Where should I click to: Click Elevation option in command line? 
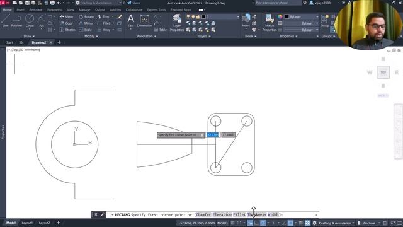pos(222,214)
